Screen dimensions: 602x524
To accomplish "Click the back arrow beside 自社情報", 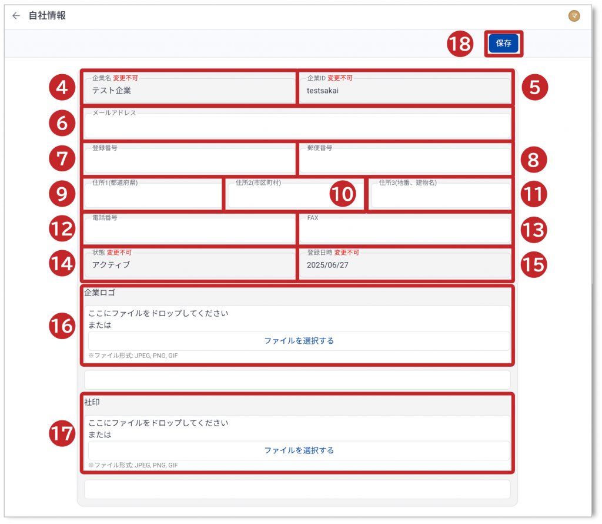I will tap(16, 16).
